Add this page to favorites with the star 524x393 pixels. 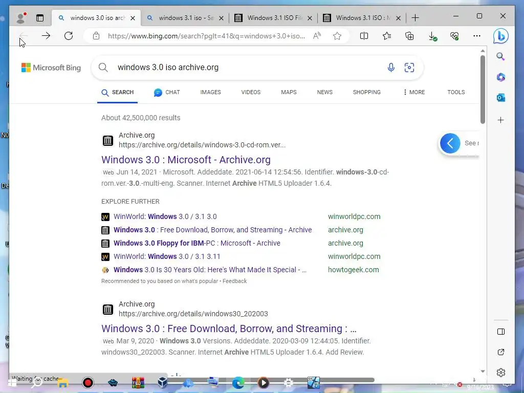(337, 36)
